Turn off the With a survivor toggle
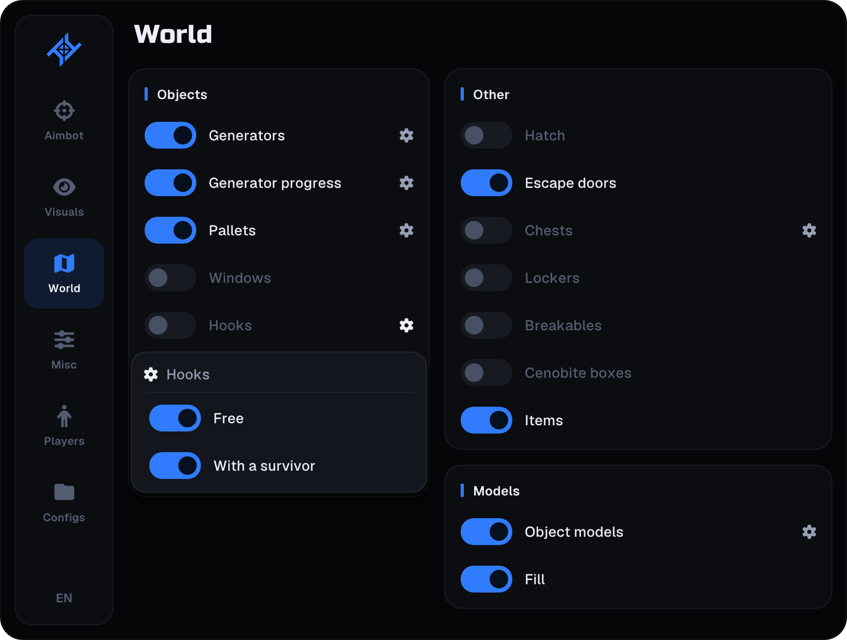 pos(175,466)
